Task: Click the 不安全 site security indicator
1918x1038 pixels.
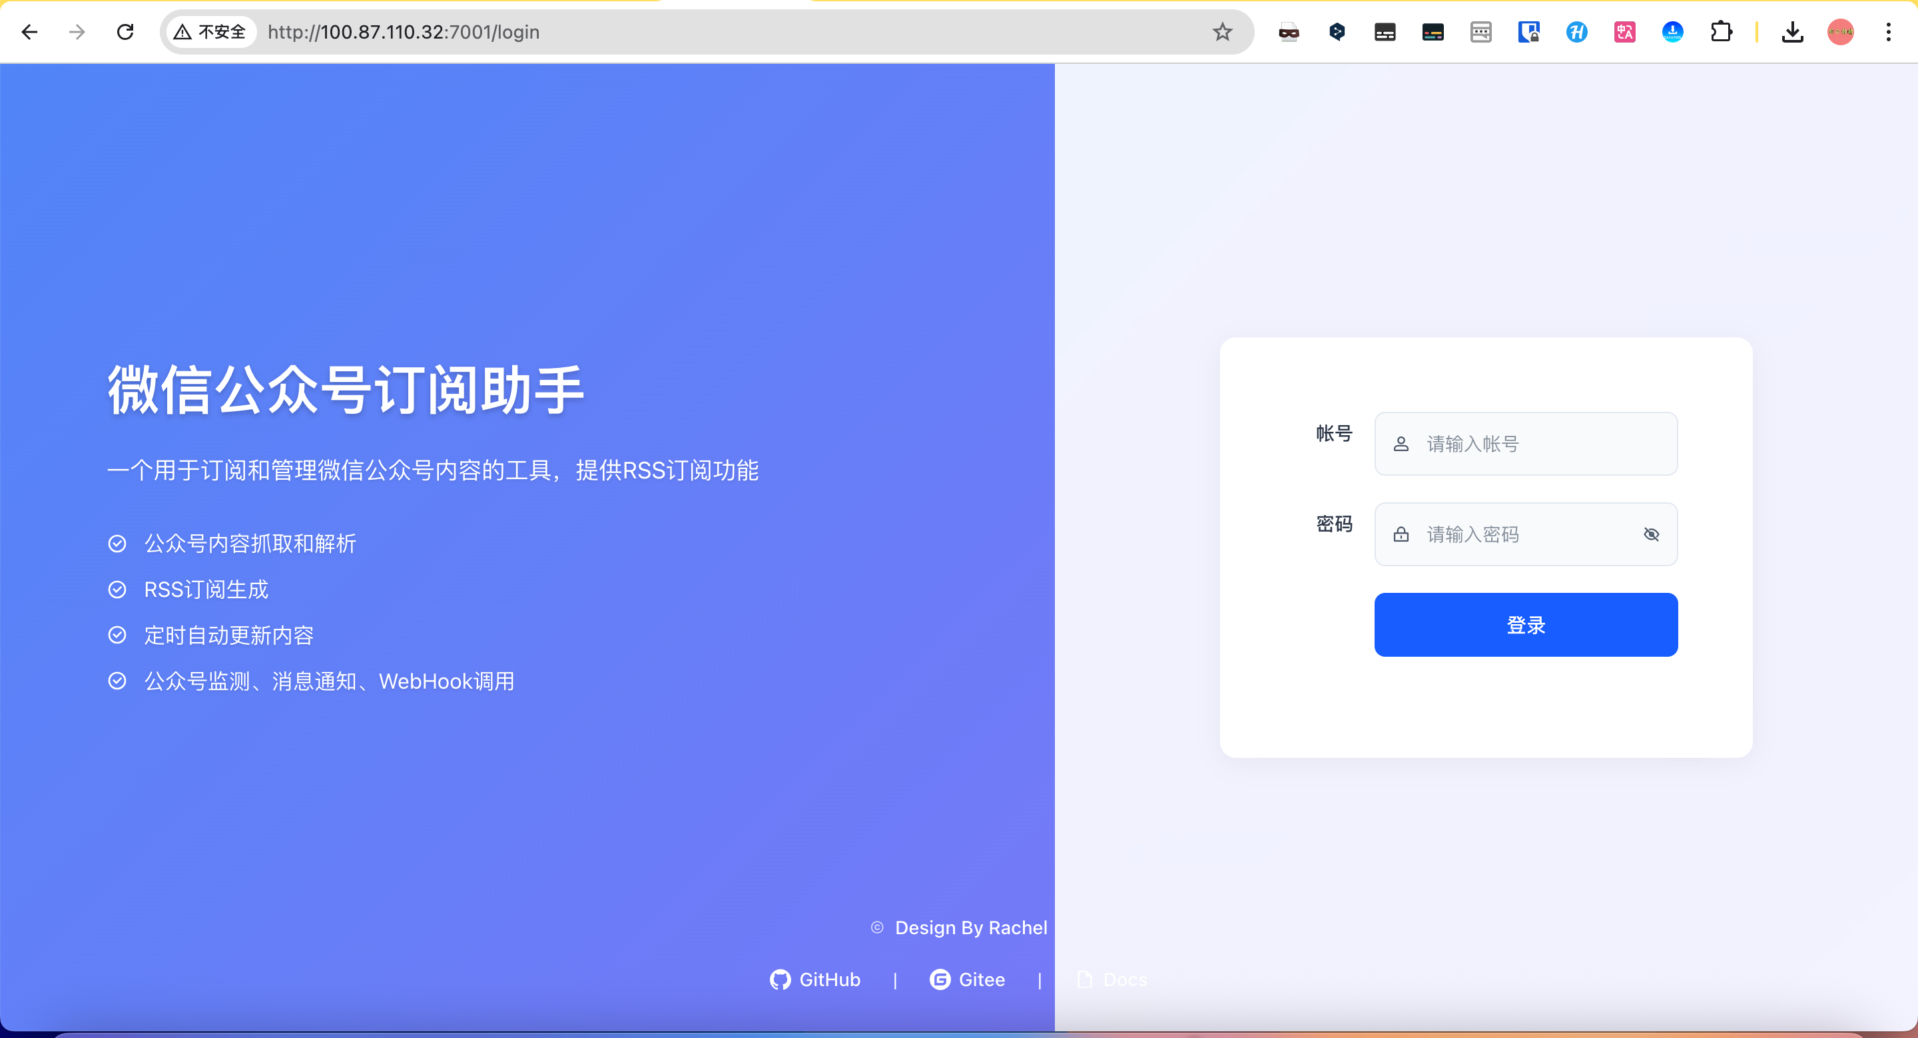Action: 210,32
